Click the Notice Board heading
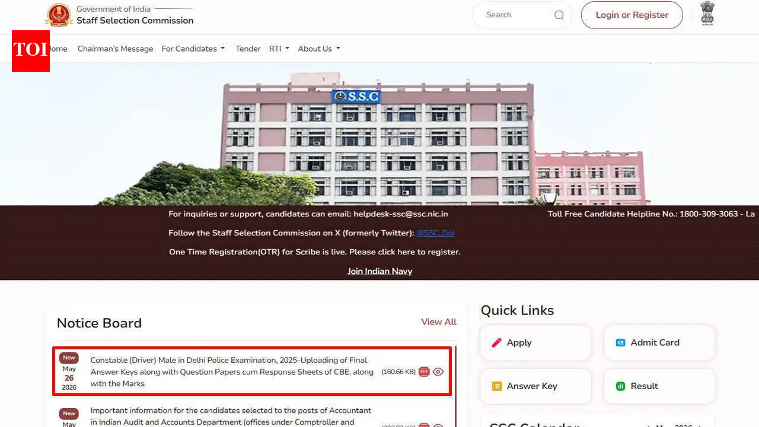 [x=99, y=323]
